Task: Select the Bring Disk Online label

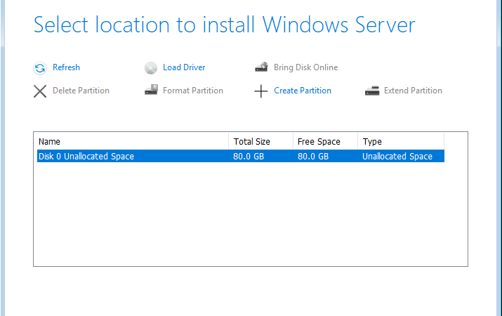Action: (x=305, y=67)
